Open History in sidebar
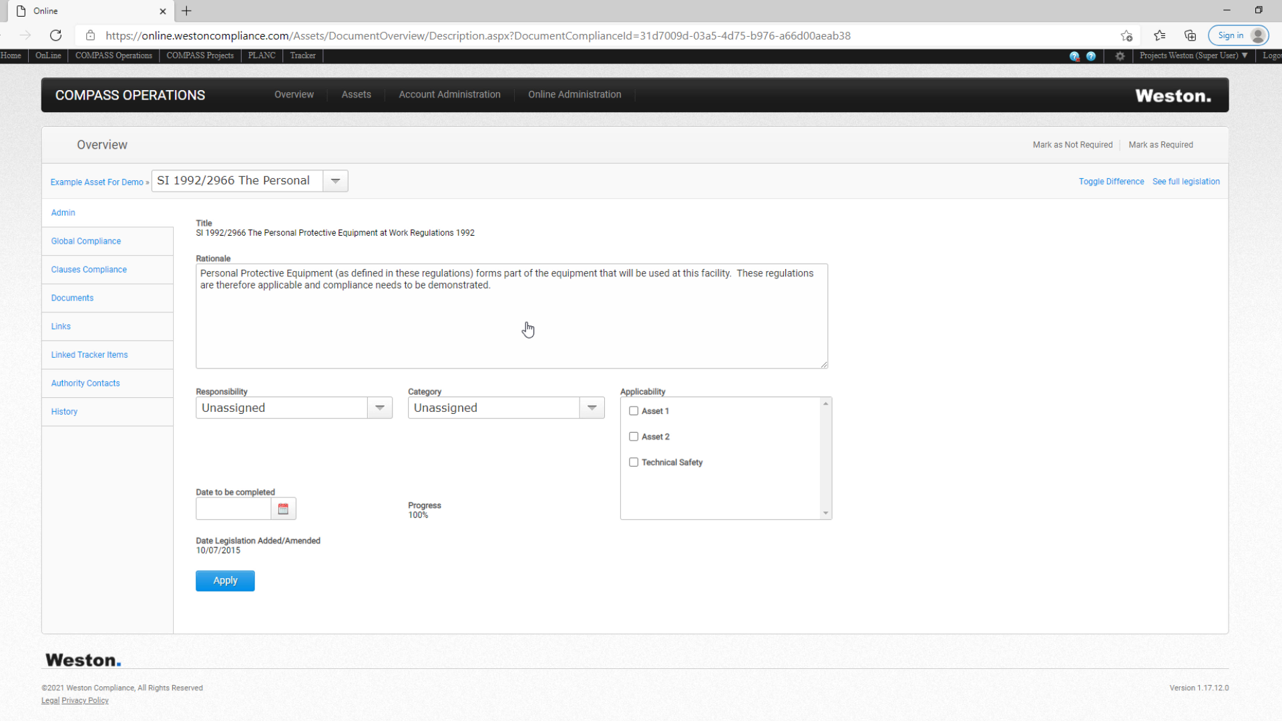1282x721 pixels. (x=64, y=412)
